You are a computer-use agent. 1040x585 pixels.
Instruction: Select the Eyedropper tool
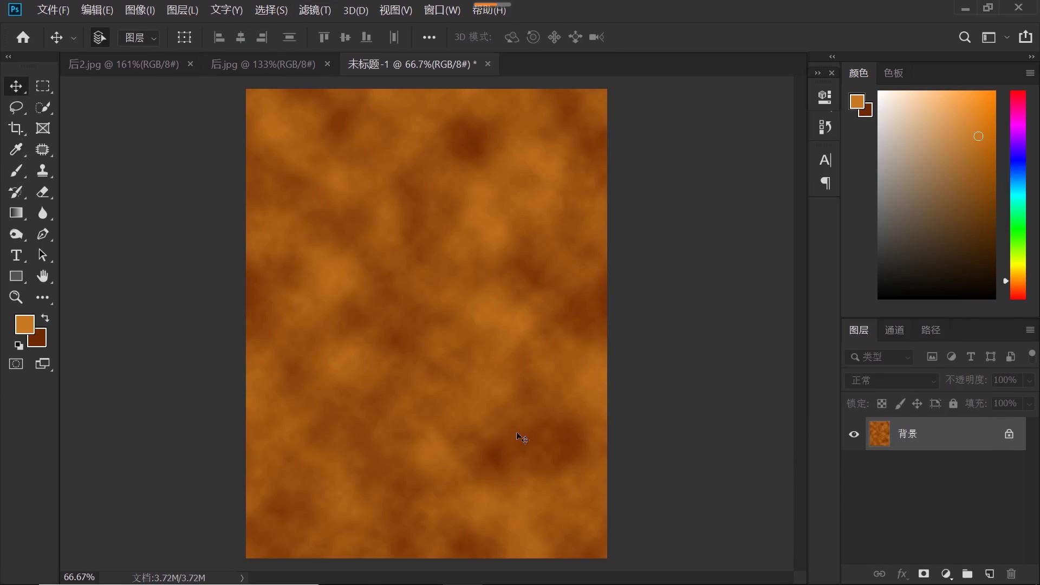pos(16,149)
